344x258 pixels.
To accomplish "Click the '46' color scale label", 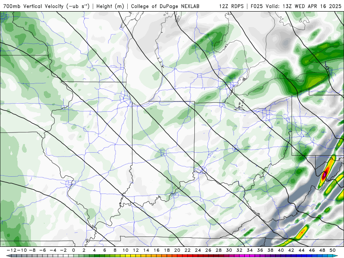I will (312, 250).
